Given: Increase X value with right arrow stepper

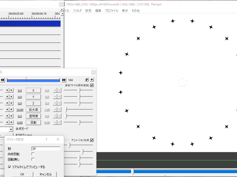Looking at the screenshot, I should (x=11, y=90).
